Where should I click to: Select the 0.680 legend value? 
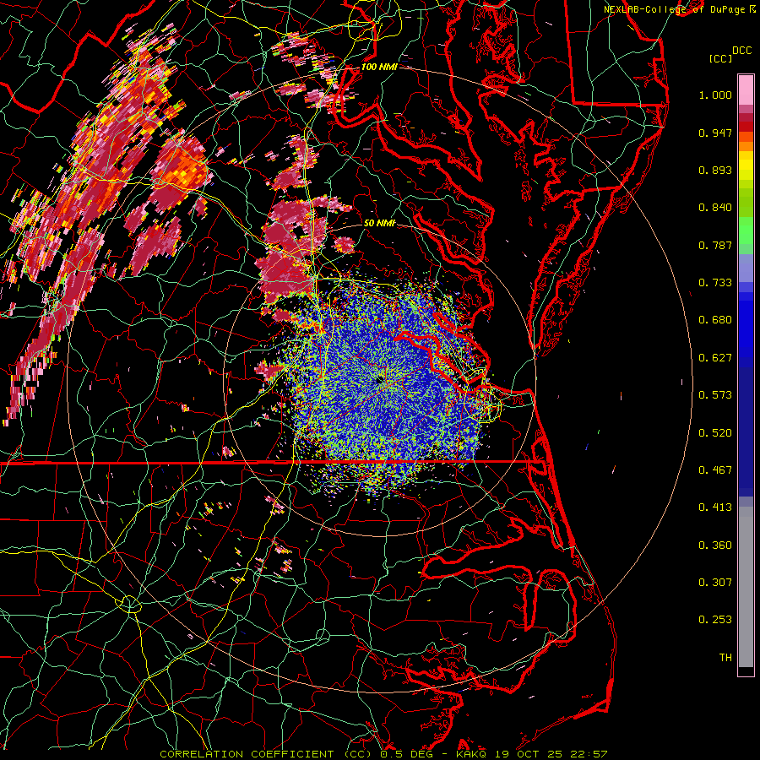715,320
